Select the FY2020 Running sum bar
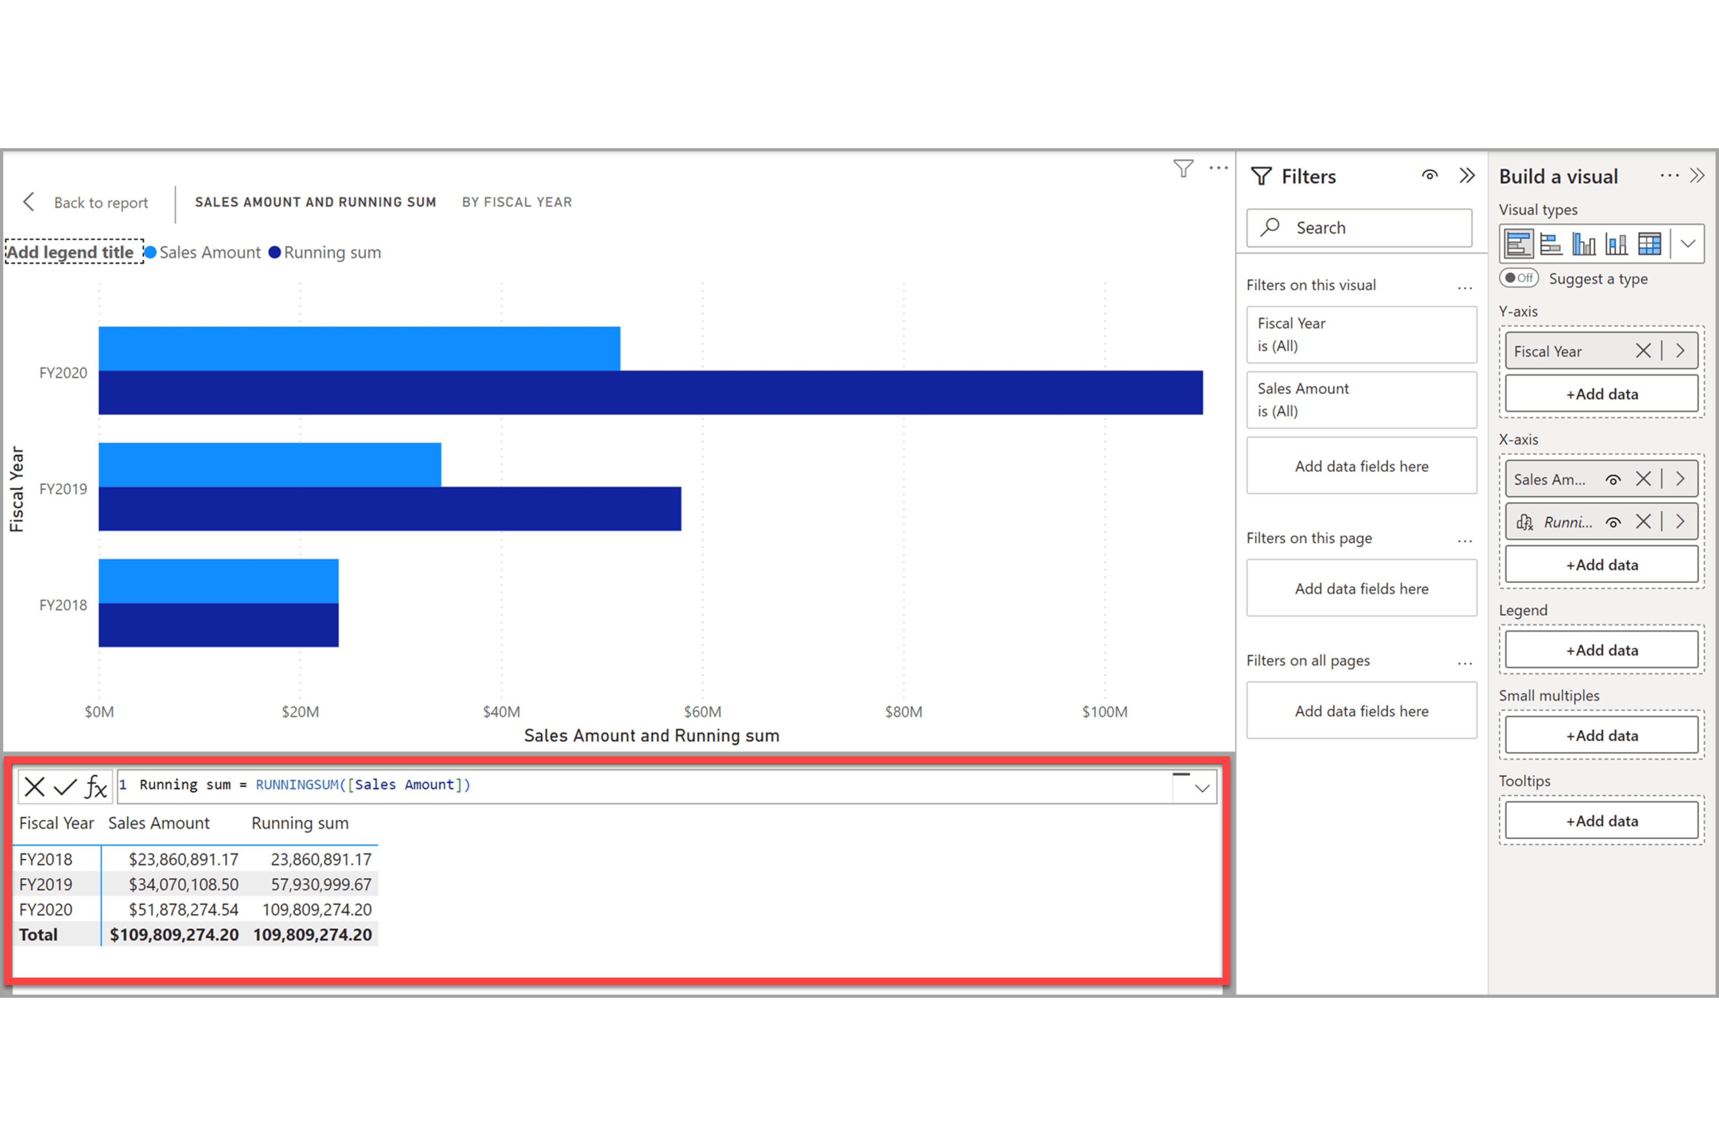1719x1146 pixels. [x=650, y=393]
